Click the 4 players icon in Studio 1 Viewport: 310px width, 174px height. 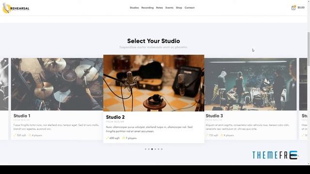30,135
